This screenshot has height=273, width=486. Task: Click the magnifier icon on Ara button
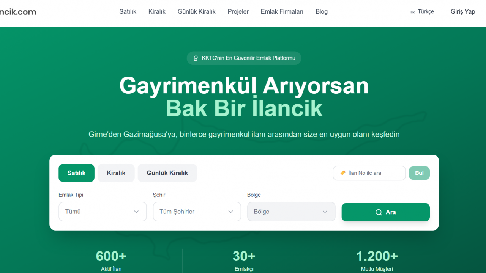coord(379,212)
